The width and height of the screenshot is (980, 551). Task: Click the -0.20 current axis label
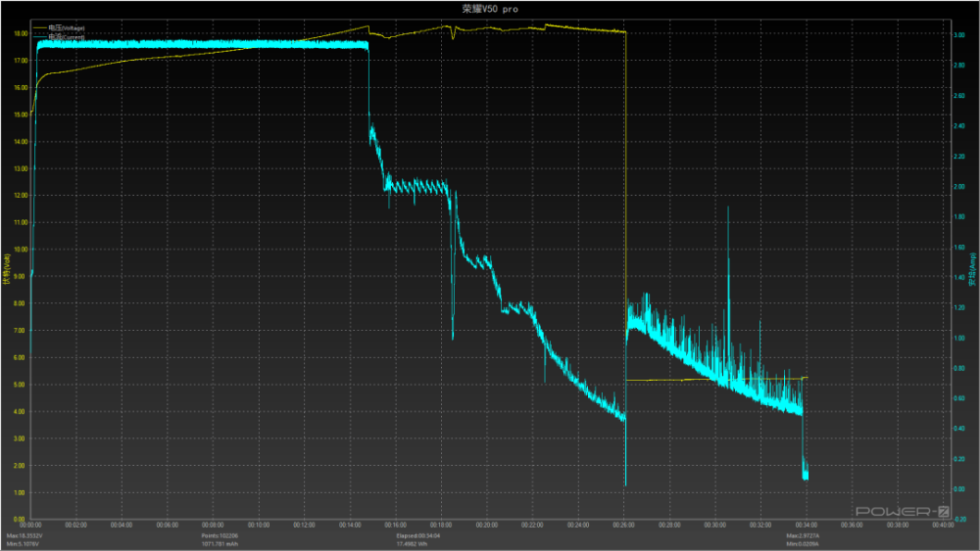pos(959,519)
